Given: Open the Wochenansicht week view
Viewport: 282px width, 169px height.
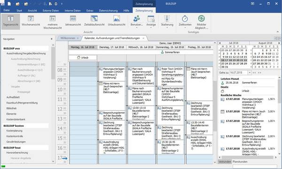Looking at the screenshot, I should coord(31,21).
